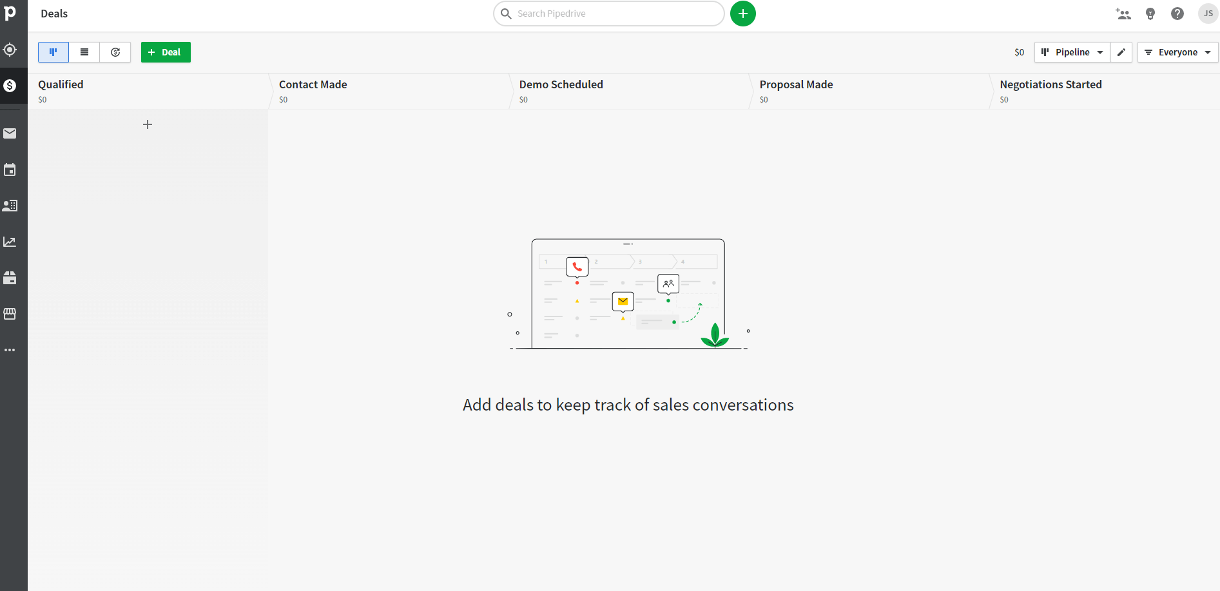The width and height of the screenshot is (1220, 591).
Task: Open the Marketplace sidebar icon
Action: point(10,314)
